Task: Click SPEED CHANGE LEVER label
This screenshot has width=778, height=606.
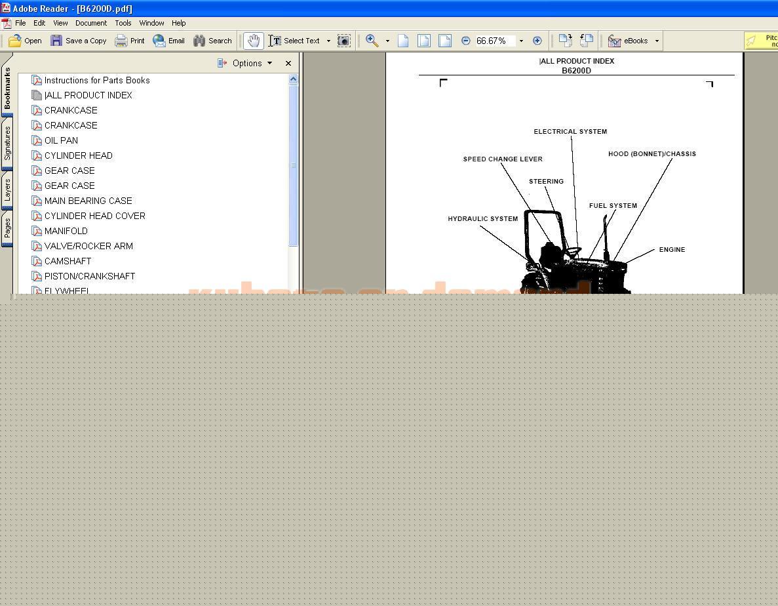Action: click(503, 159)
